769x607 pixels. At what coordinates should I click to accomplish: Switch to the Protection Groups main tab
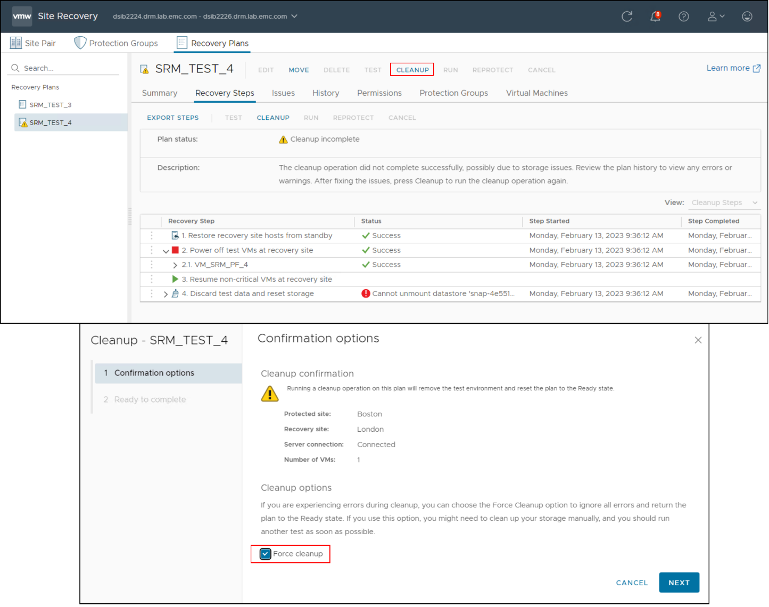pyautogui.click(x=116, y=43)
